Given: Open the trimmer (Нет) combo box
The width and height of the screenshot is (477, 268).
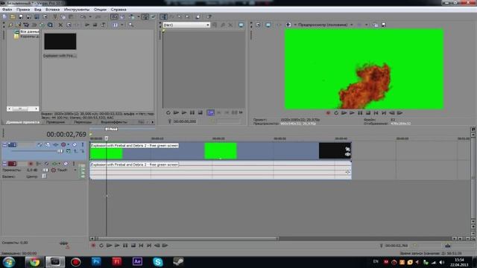Looking at the screenshot, I should 186,25.
